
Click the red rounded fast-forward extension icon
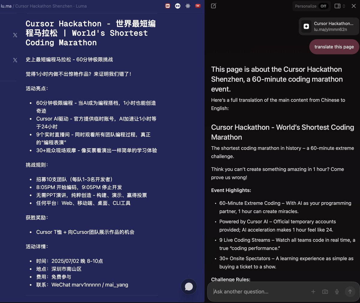(198, 6)
